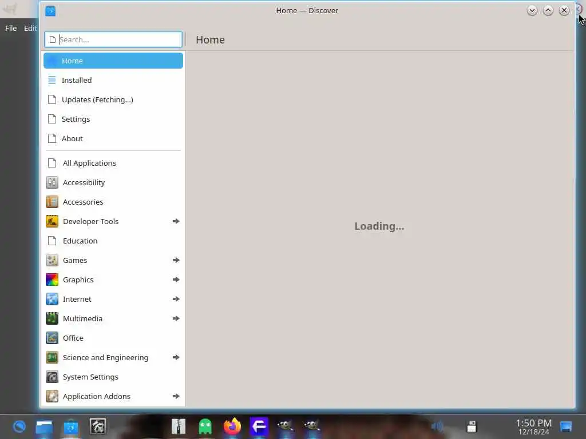Select the Multimedia category label
Image resolution: width=586 pixels, height=439 pixels.
point(82,318)
